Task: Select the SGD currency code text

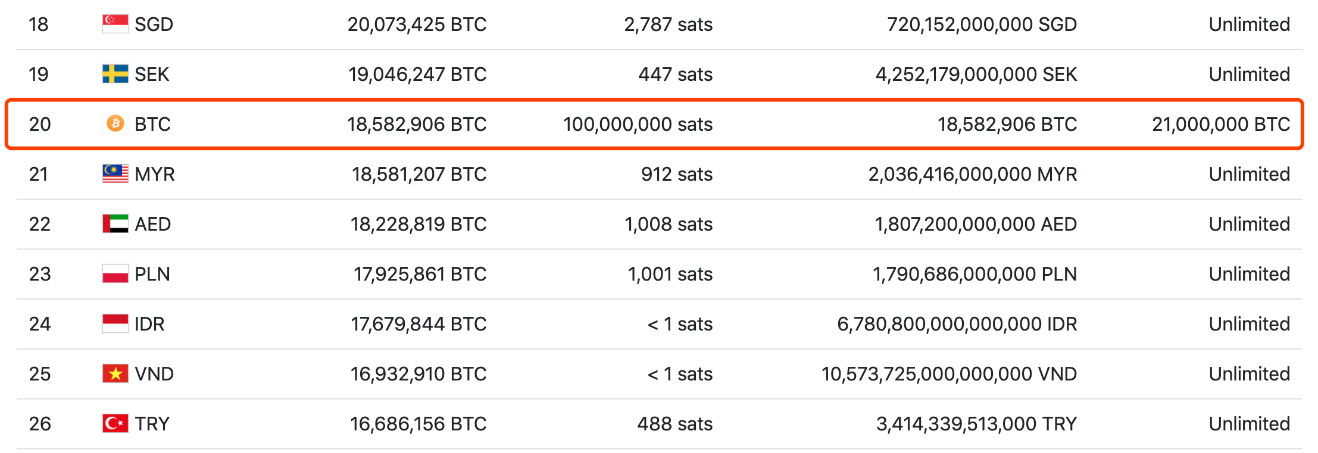Action: coord(154,24)
